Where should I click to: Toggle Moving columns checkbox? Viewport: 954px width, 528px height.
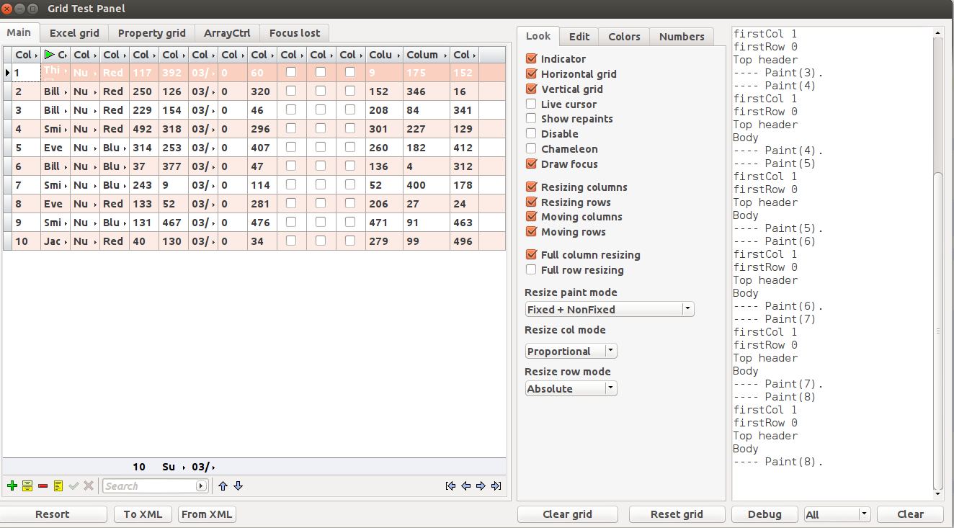[532, 217]
